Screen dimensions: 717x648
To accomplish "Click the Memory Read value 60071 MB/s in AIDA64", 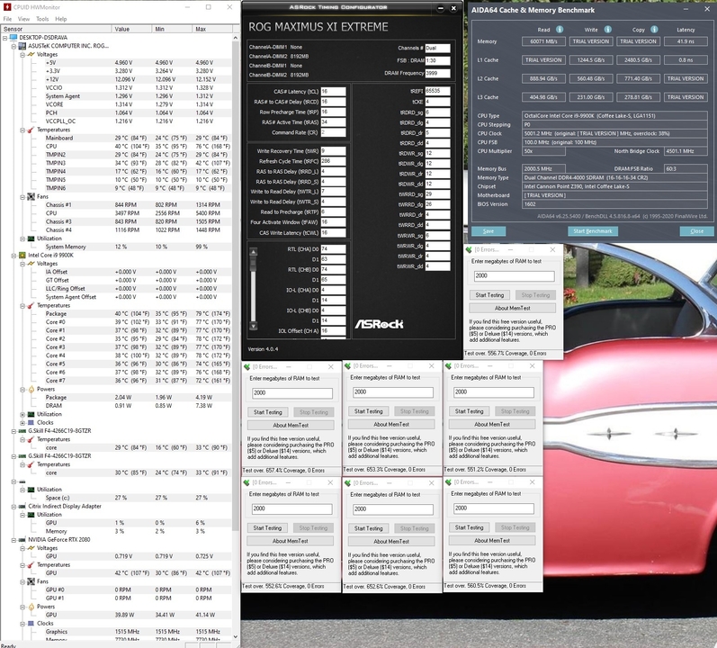I will pos(543,41).
